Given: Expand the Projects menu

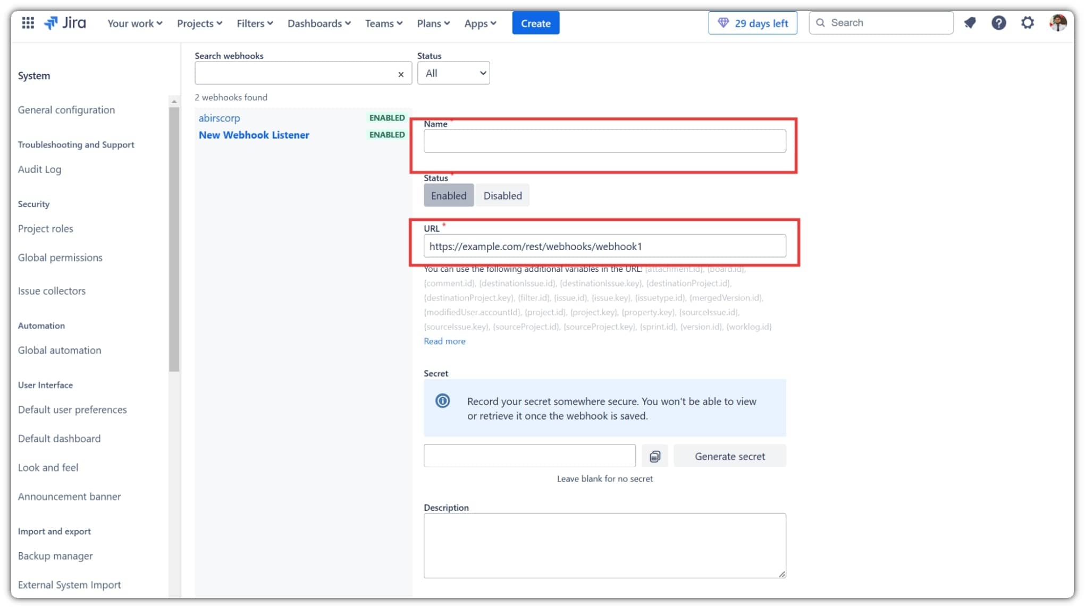Looking at the screenshot, I should [199, 23].
